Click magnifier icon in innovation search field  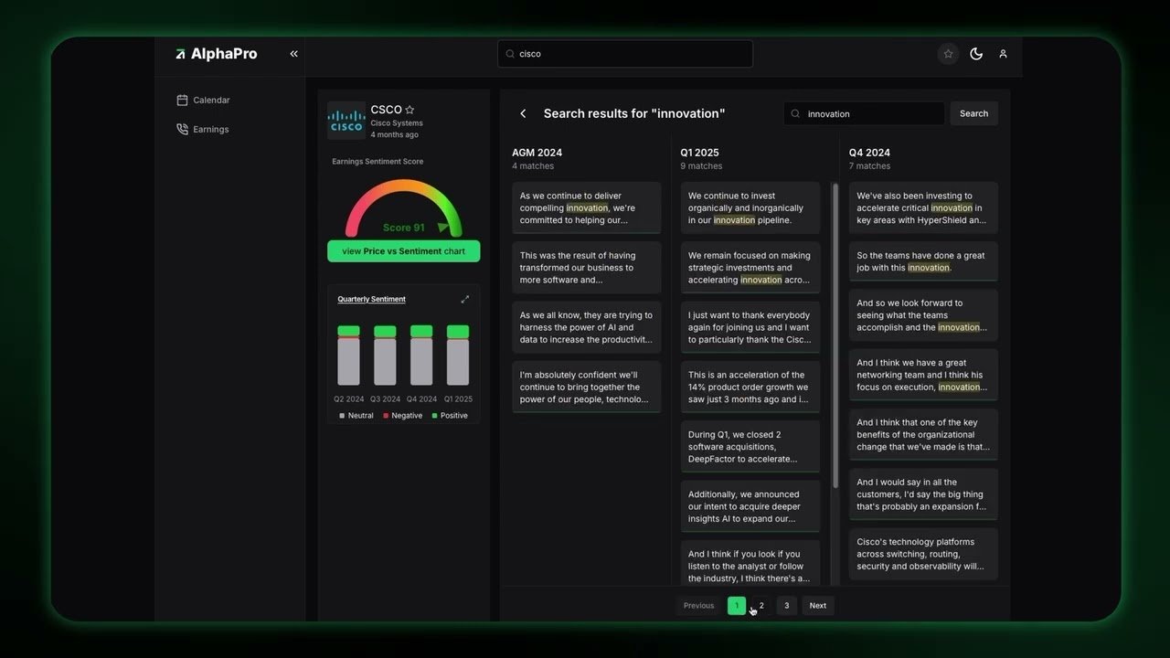tap(795, 114)
